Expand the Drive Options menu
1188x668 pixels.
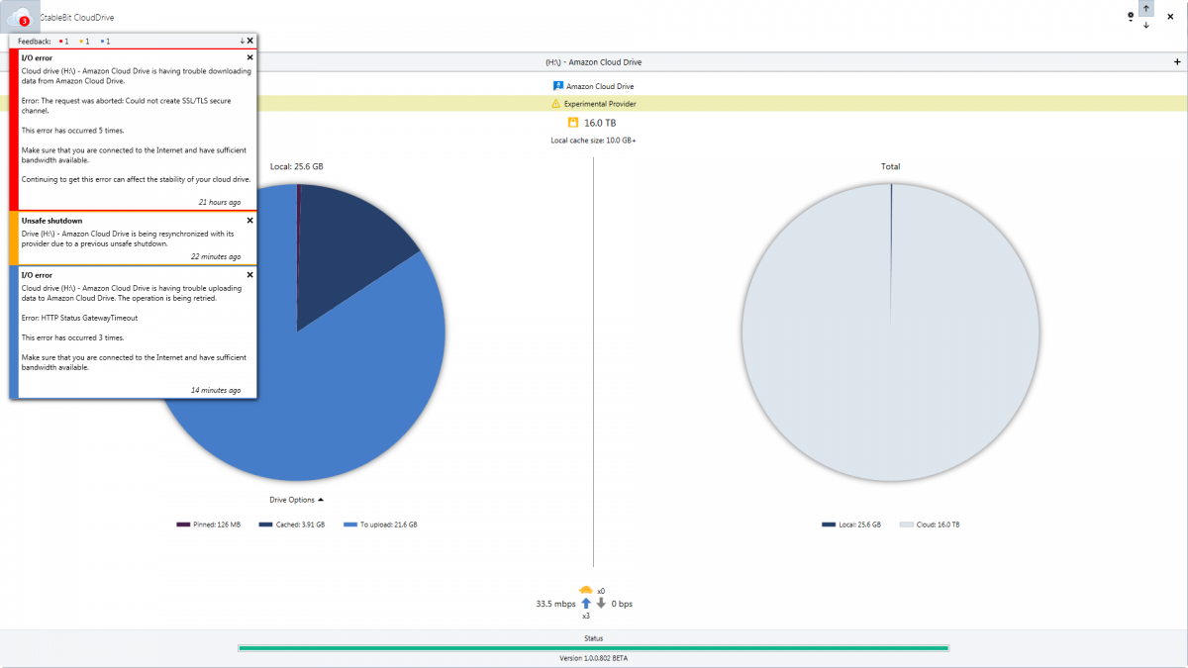point(296,500)
